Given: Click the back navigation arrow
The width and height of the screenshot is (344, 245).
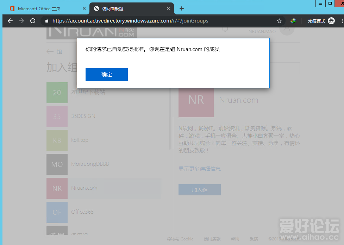Looking at the screenshot, I should click(x=10, y=21).
